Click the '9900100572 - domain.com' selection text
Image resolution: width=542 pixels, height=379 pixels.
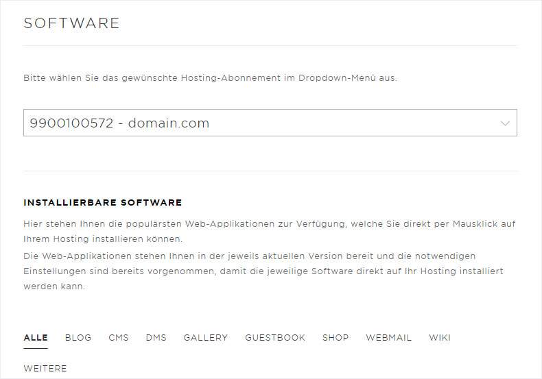click(119, 123)
